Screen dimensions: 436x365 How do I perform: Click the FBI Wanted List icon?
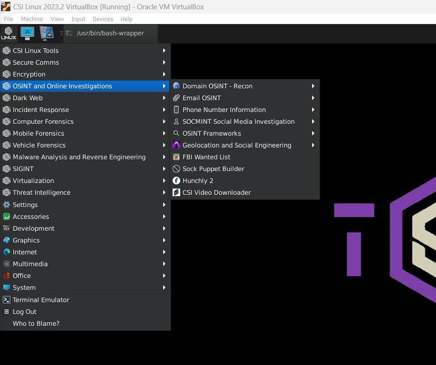click(176, 157)
